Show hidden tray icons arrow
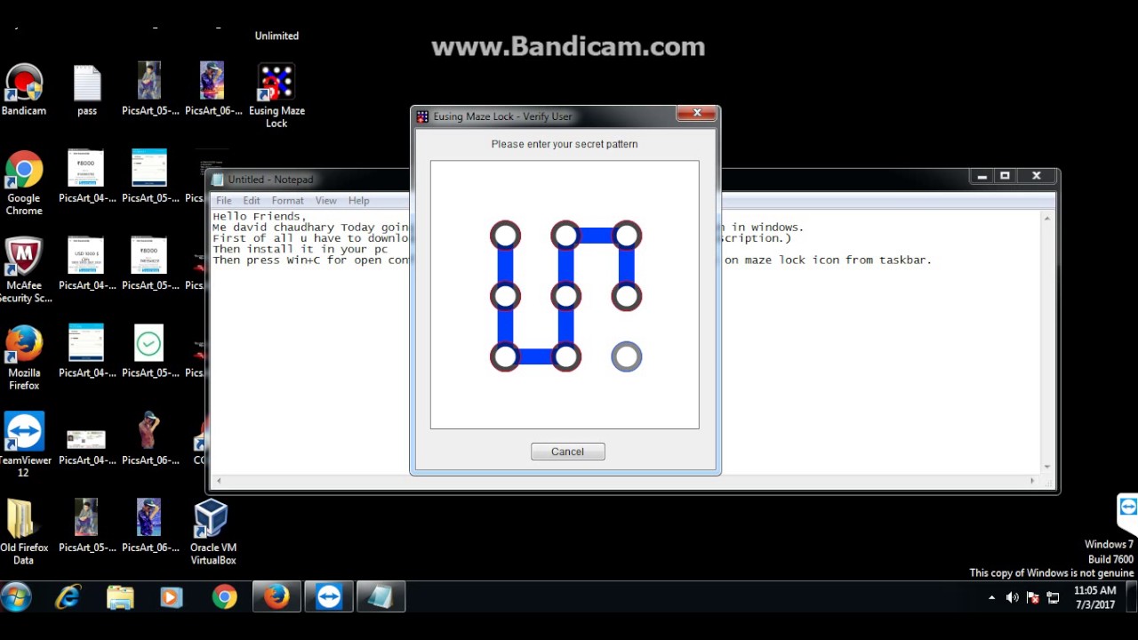This screenshot has height=640, width=1138. 992,598
